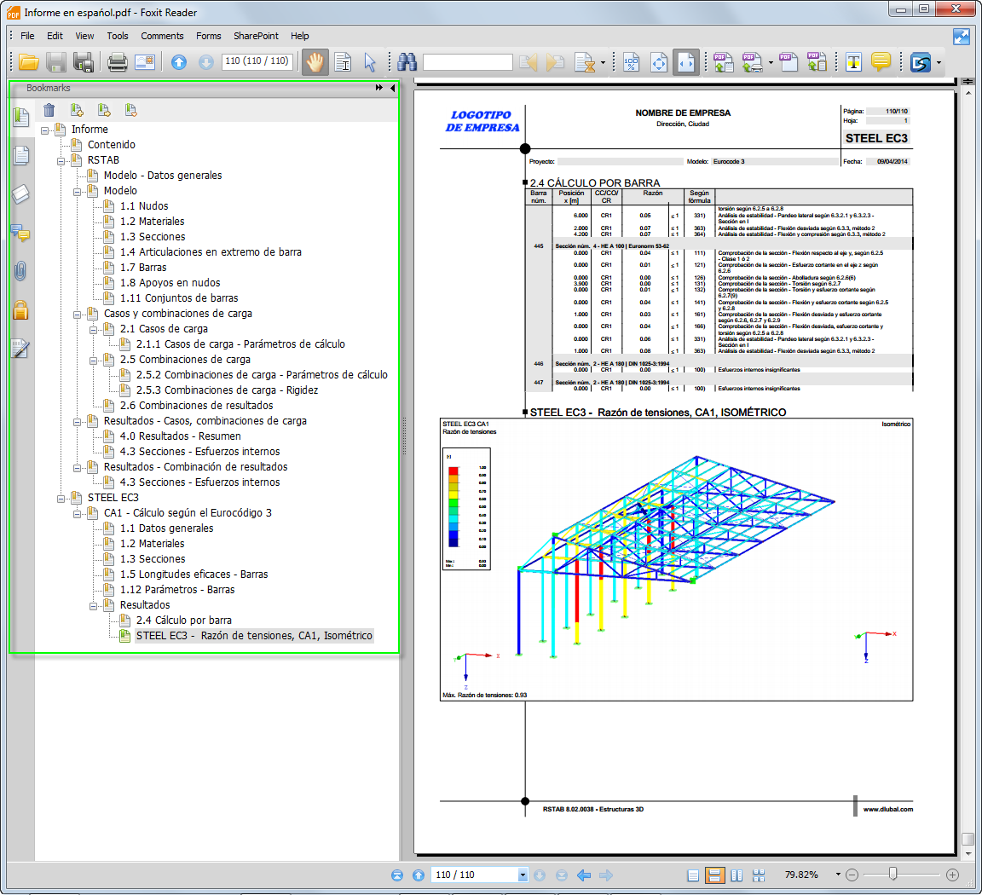The width and height of the screenshot is (982, 895).
Task: Open the Bookmarks panel sidebar icon
Action: 20,117
